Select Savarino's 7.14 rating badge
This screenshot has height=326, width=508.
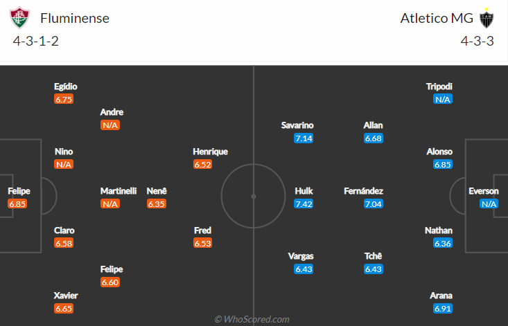tap(304, 138)
